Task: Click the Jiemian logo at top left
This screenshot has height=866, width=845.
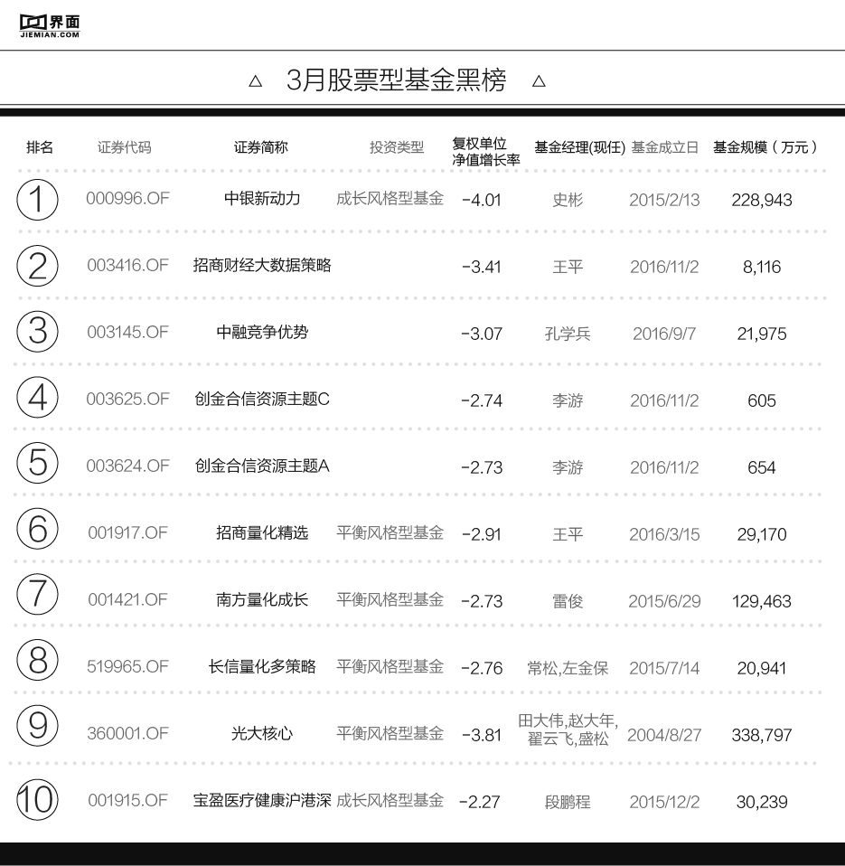Action: pyautogui.click(x=50, y=26)
